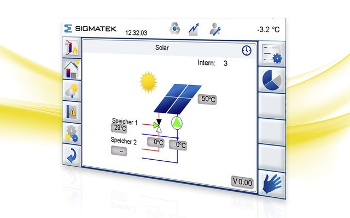
Task: Activate the blue hand manual mode button
Action: [x=272, y=184]
